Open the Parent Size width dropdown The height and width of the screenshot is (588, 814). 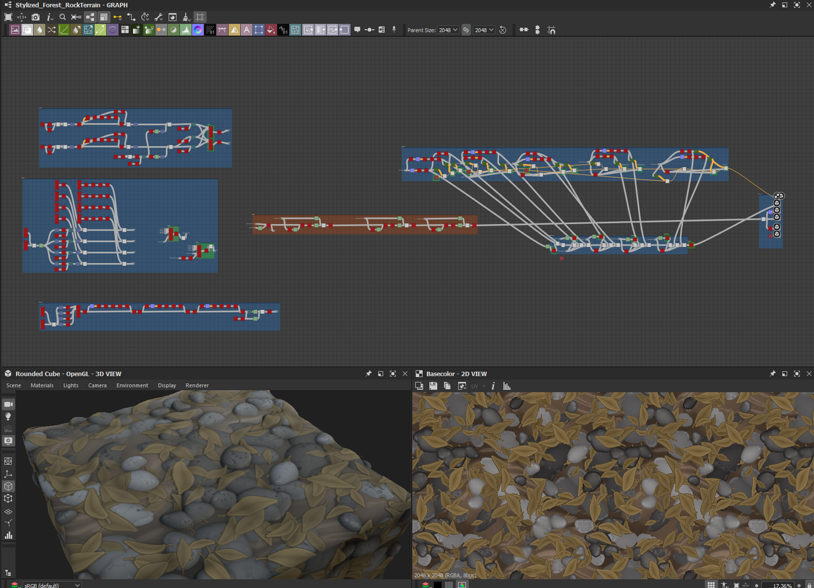pyautogui.click(x=448, y=30)
